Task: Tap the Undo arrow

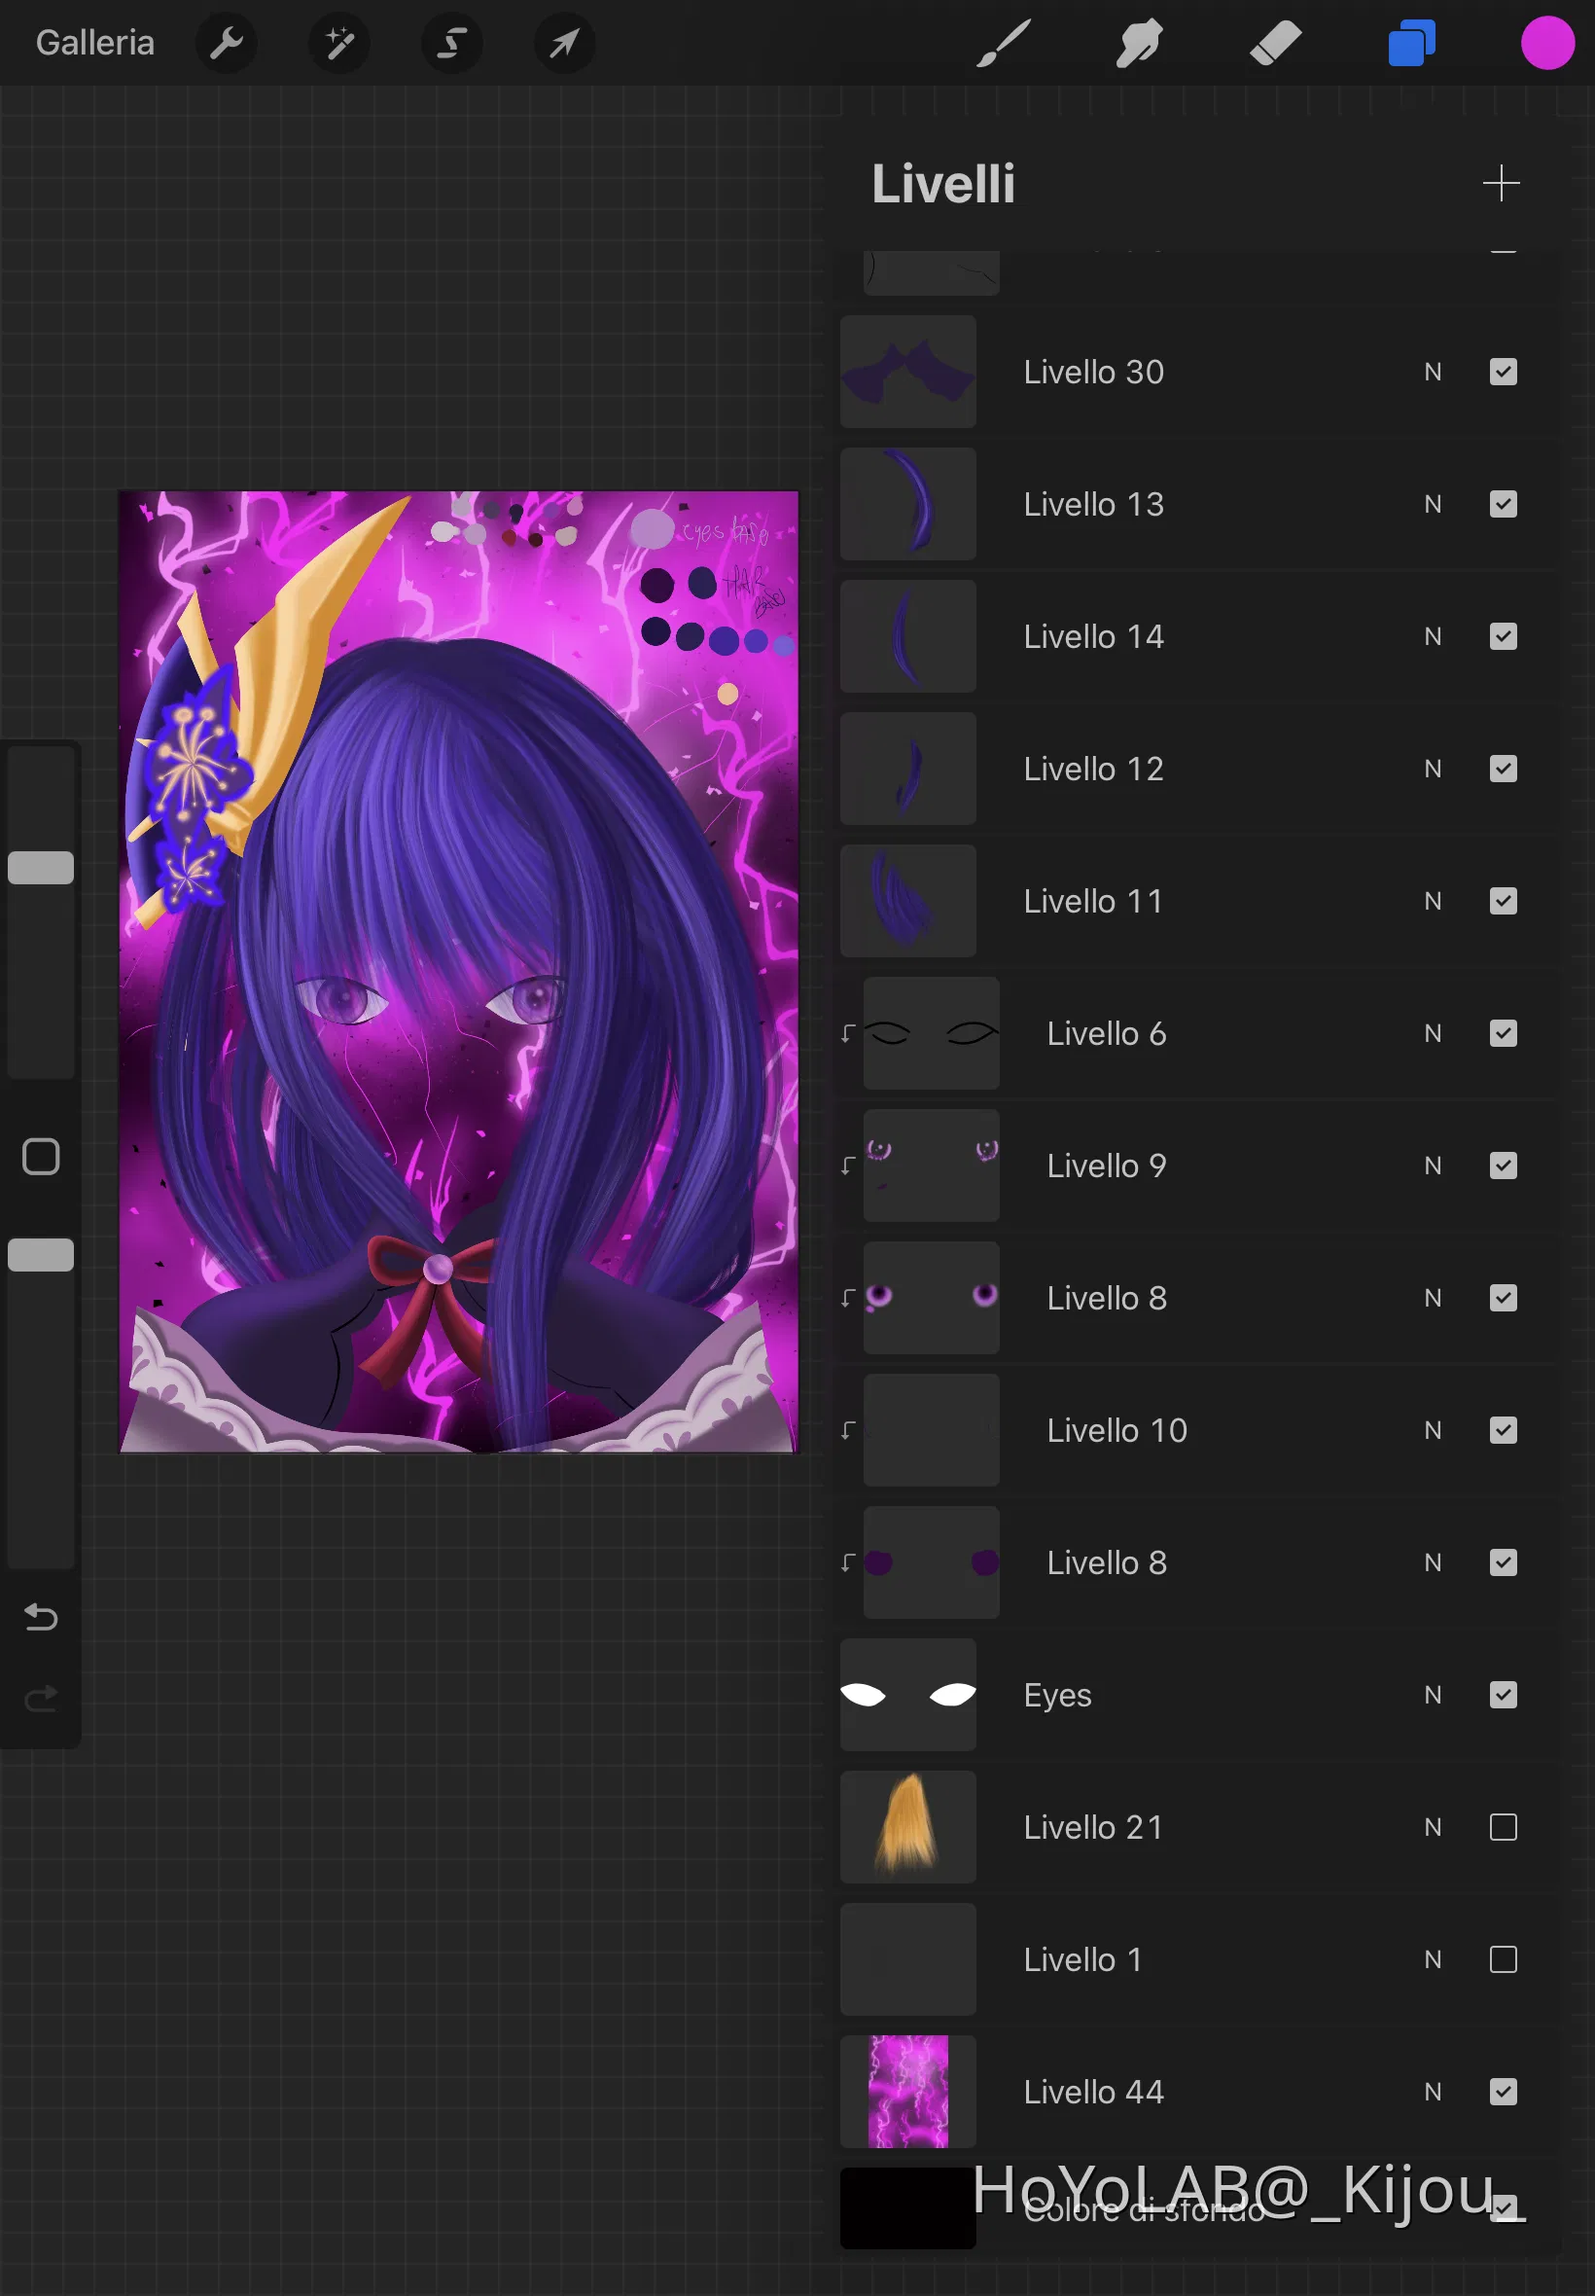Action: point(41,1616)
